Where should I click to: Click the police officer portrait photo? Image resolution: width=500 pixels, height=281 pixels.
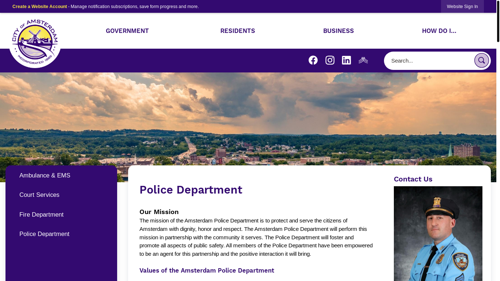[x=438, y=233]
